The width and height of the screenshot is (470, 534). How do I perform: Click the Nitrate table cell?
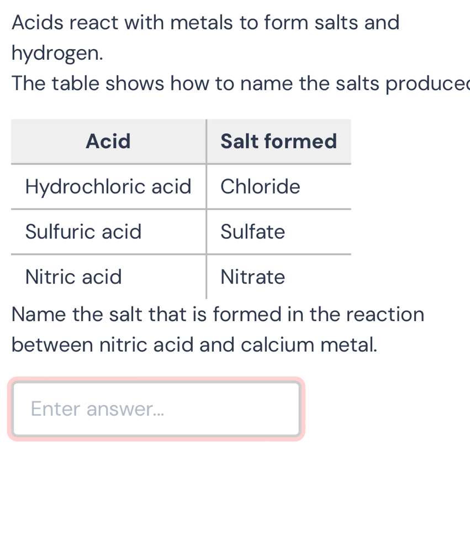click(252, 277)
